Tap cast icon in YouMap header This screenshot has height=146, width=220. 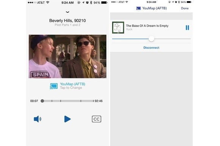point(138,8)
